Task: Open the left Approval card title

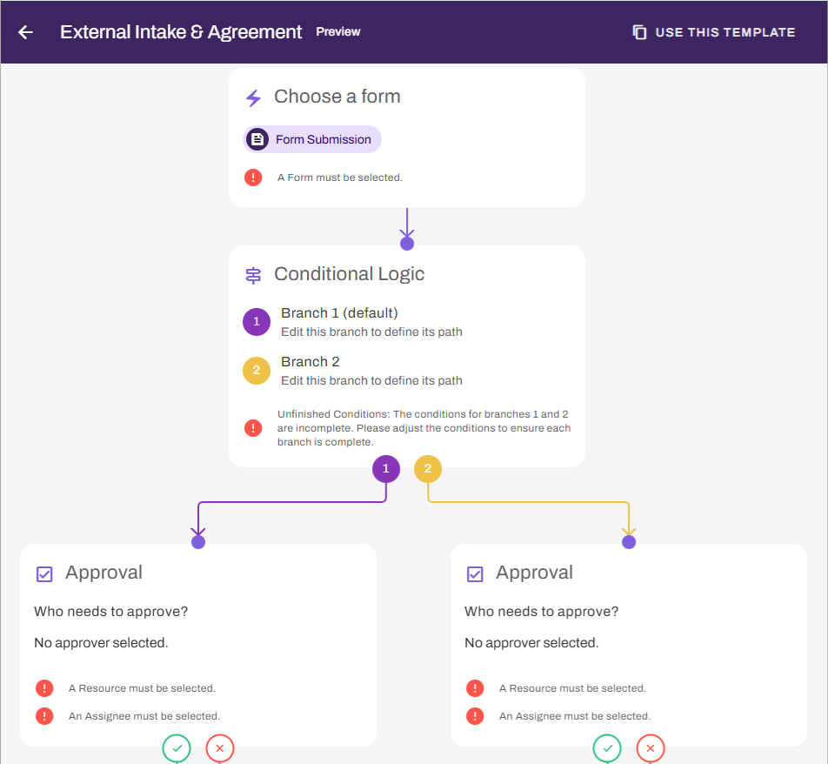Action: tap(103, 573)
